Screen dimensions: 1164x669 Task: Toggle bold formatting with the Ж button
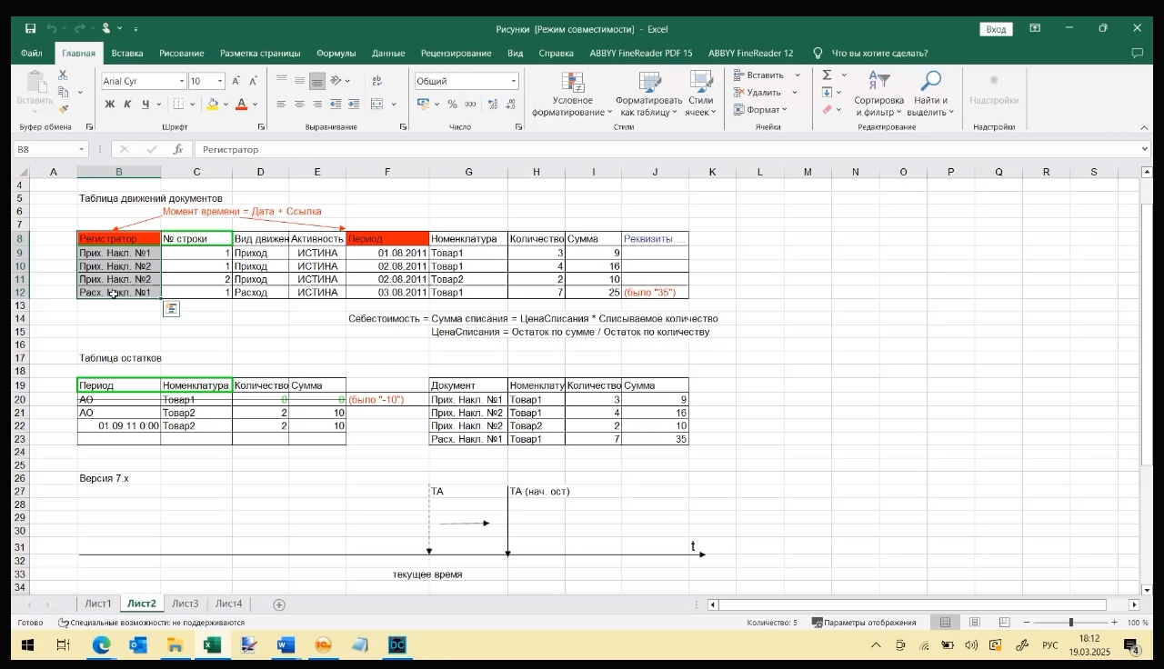click(109, 105)
